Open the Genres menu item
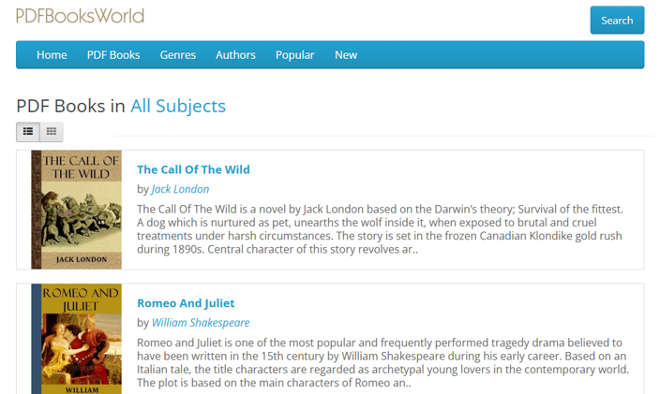Image resolution: width=660 pixels, height=394 pixels. 177,55
